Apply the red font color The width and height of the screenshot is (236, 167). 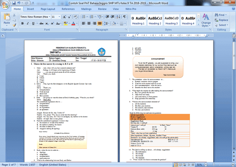73,24
